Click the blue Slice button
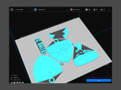The width and height of the screenshot is (121, 90). pos(99,80)
